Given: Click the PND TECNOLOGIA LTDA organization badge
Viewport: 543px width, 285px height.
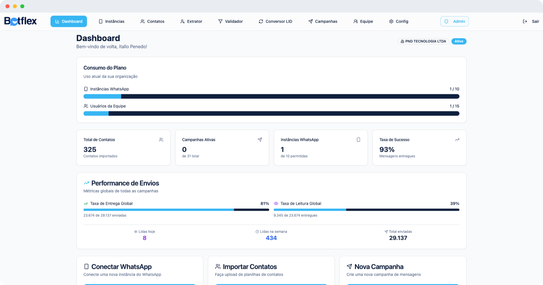Looking at the screenshot, I should [x=423, y=41].
